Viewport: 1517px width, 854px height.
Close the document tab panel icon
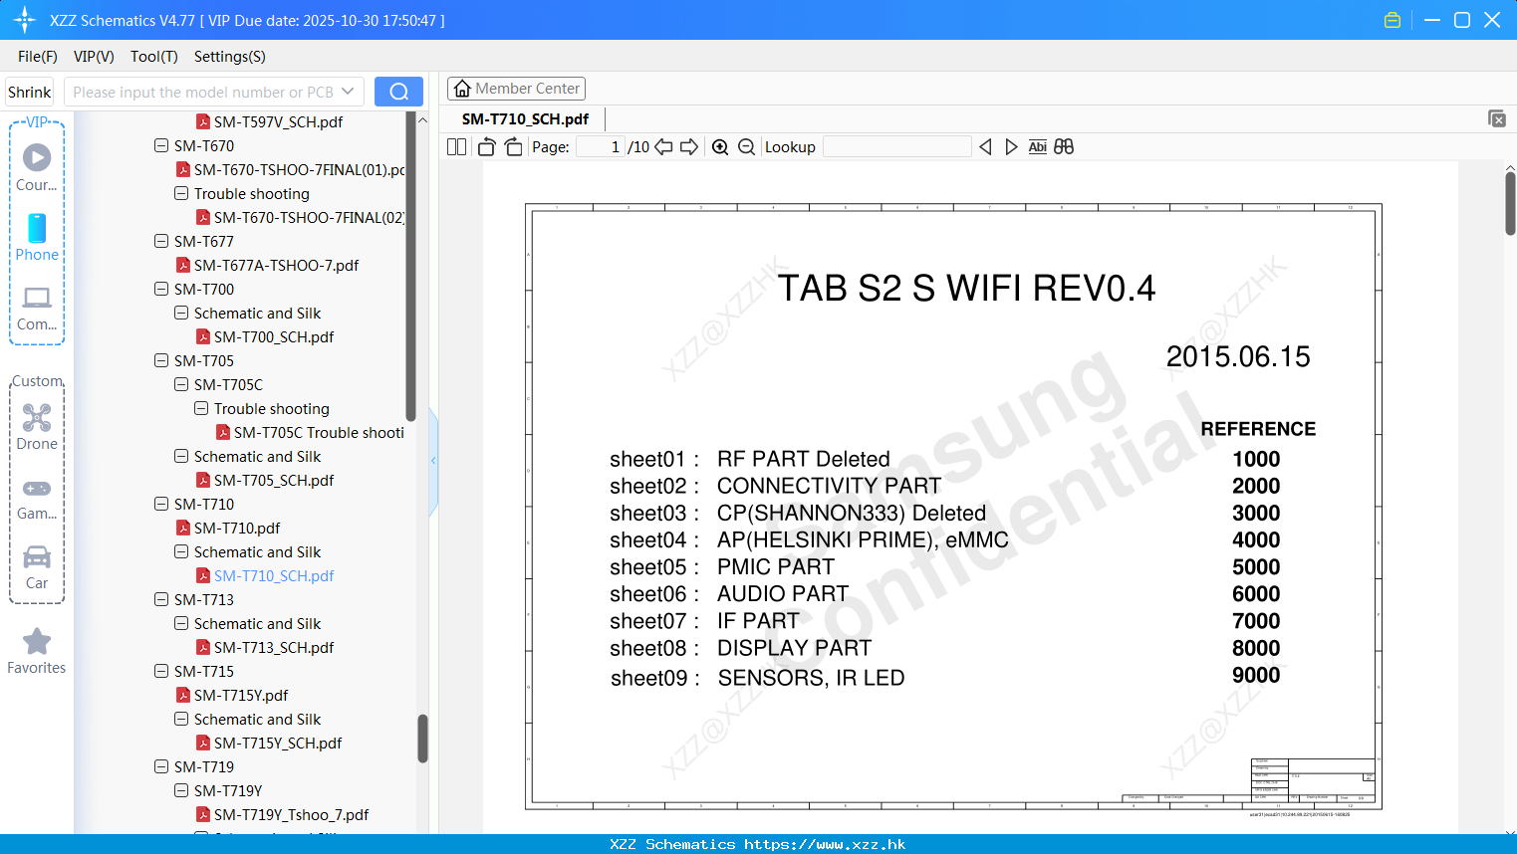click(x=1497, y=118)
